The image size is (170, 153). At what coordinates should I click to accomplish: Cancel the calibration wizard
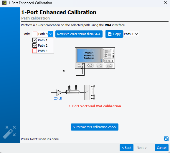161,148
